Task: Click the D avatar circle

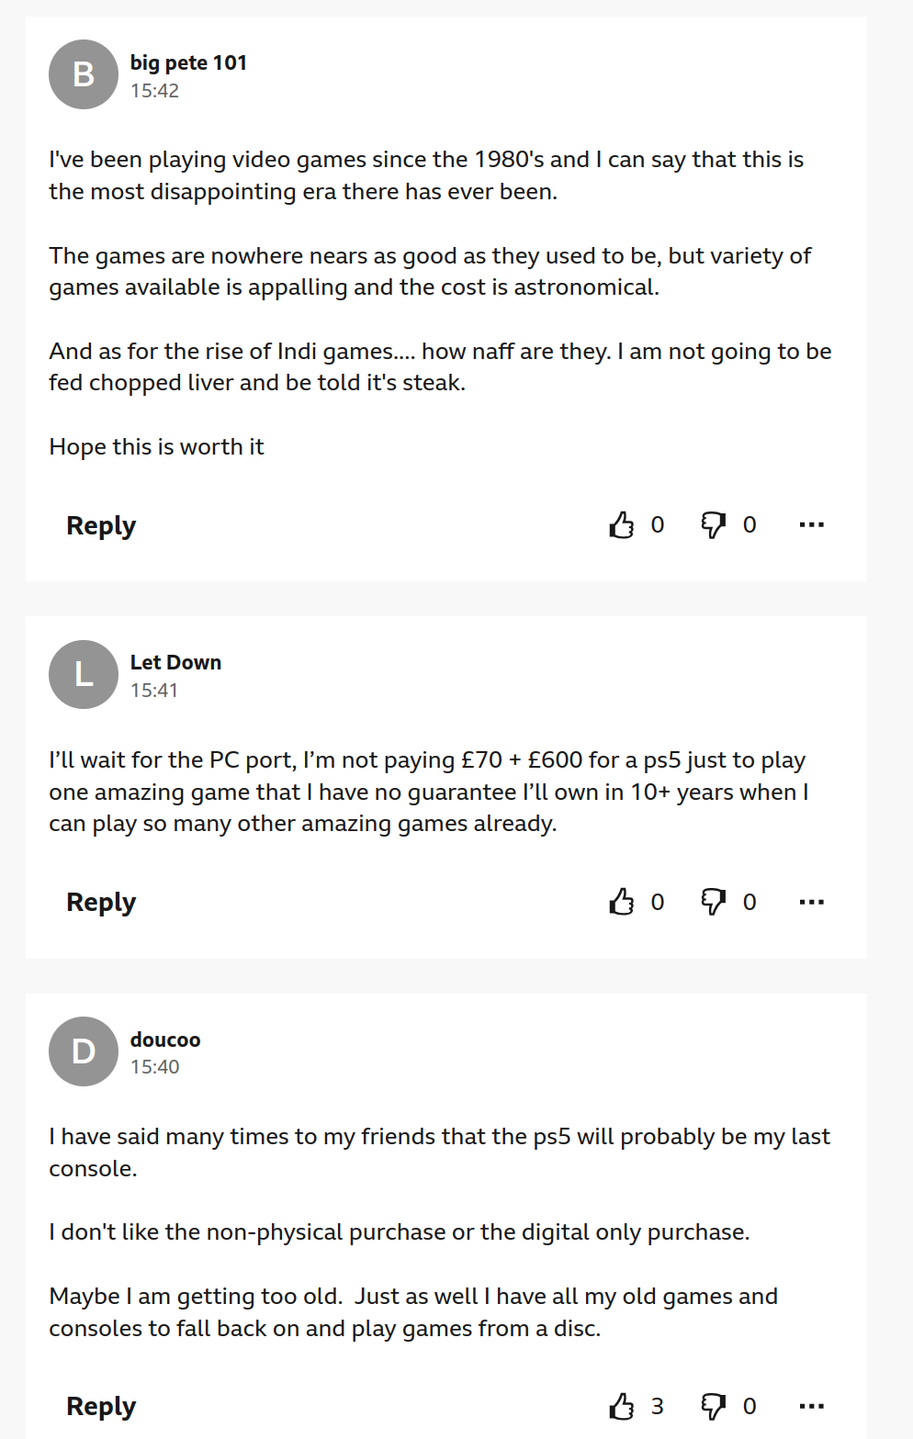Action: tap(84, 1051)
